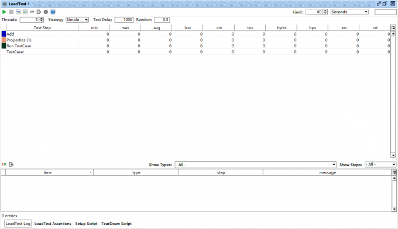Increase Threads count with stepper arrow
The image size is (398, 229).
click(x=42, y=18)
